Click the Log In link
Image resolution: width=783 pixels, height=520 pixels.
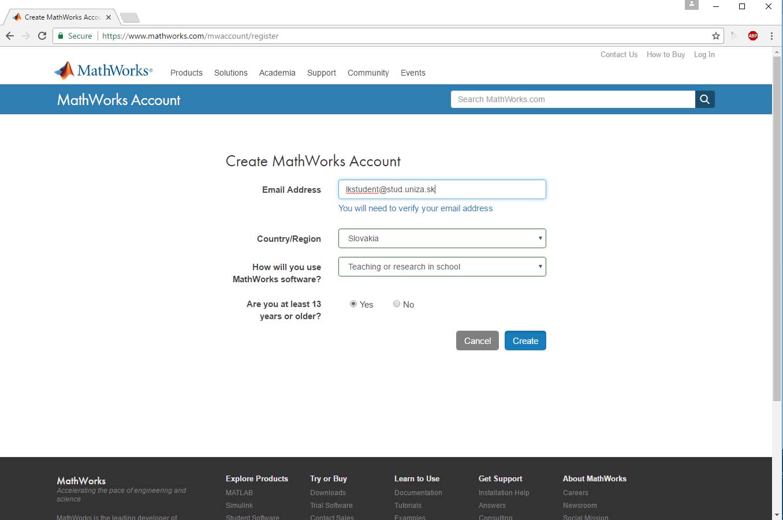point(704,54)
